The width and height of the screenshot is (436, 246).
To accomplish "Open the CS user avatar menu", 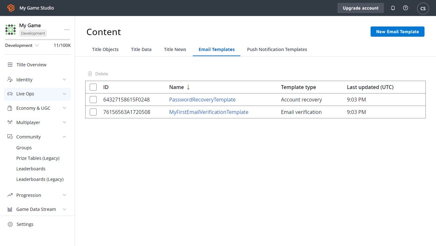I will 423,8.
